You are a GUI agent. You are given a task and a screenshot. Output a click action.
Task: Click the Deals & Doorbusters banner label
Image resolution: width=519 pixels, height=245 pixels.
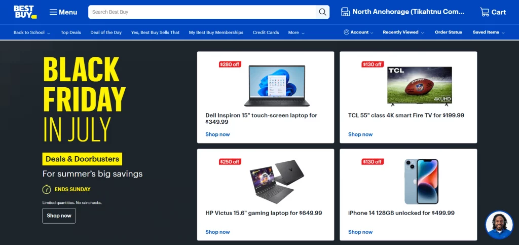tap(82, 159)
